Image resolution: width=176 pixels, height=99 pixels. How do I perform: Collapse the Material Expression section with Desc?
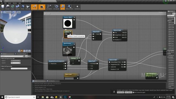[1, 66]
